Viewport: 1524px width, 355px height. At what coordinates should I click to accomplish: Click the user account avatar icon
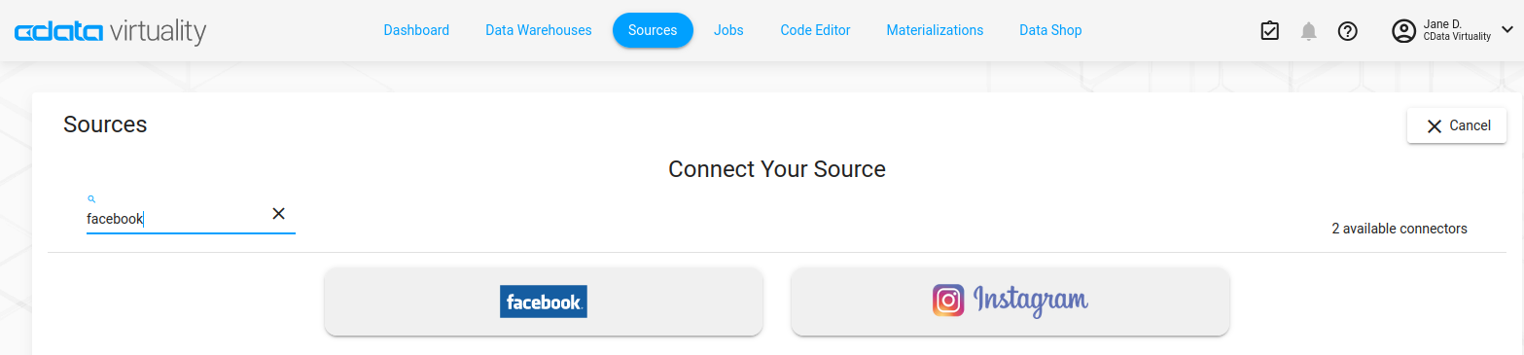[x=1403, y=31]
